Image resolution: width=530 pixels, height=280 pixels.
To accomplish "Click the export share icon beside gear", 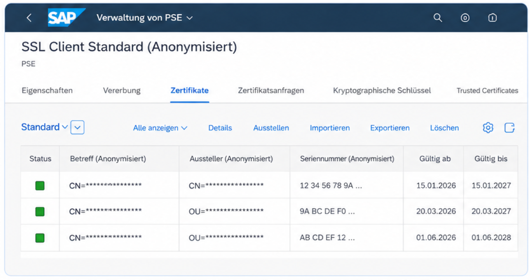I will point(509,127).
